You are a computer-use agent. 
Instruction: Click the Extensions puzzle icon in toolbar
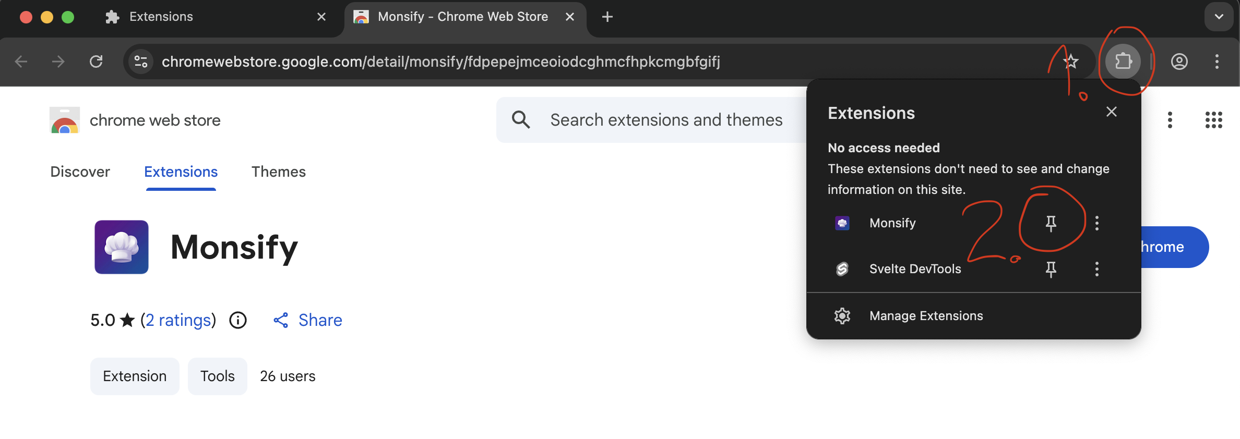1123,62
